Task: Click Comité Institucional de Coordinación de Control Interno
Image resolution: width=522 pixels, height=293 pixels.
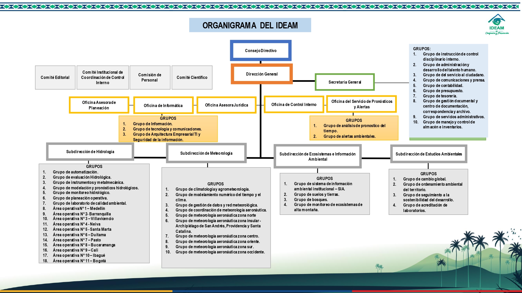Action: coord(103,77)
